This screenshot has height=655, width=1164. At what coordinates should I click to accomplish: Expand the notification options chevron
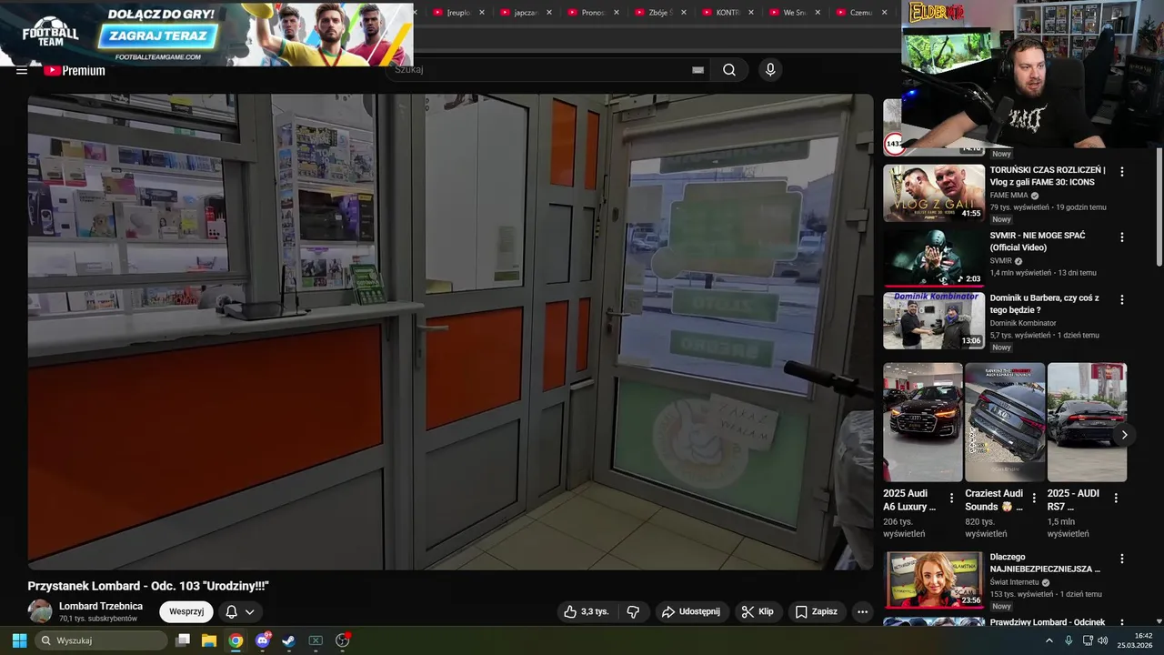[249, 612]
